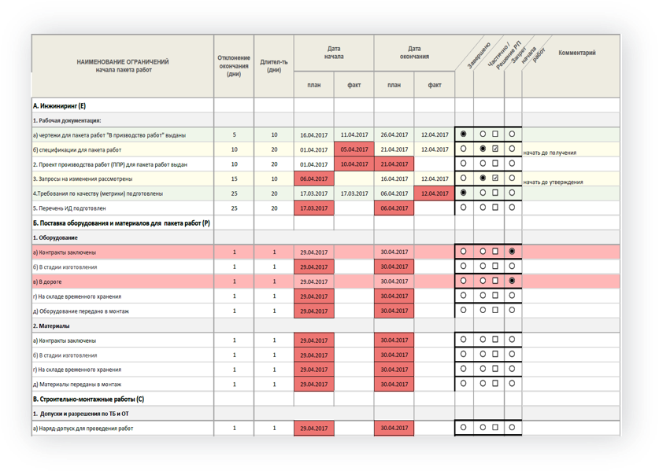Check Решение РП box for the ППР row
The height and width of the screenshot is (471, 659).
tap(495, 164)
